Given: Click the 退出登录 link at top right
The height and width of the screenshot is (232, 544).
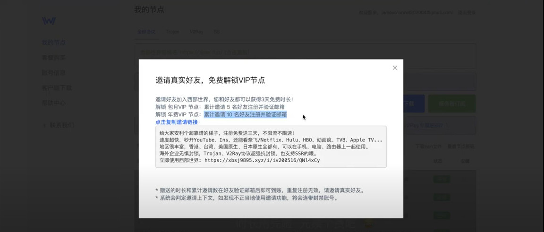Looking at the screenshot, I should click(467, 12).
